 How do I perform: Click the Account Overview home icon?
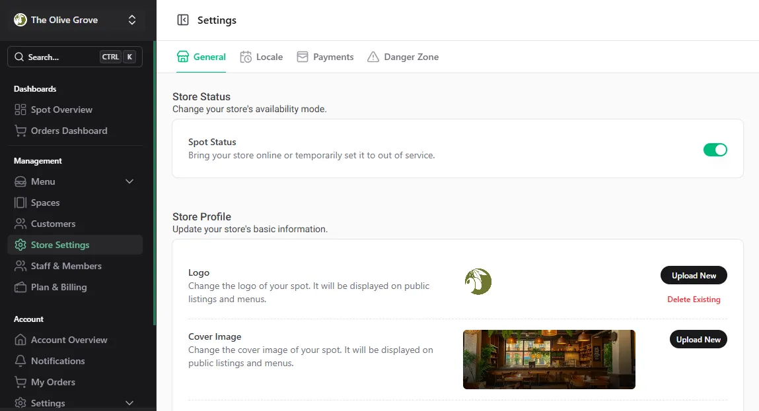(x=20, y=340)
